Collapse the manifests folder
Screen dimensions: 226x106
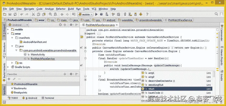pos(12,38)
